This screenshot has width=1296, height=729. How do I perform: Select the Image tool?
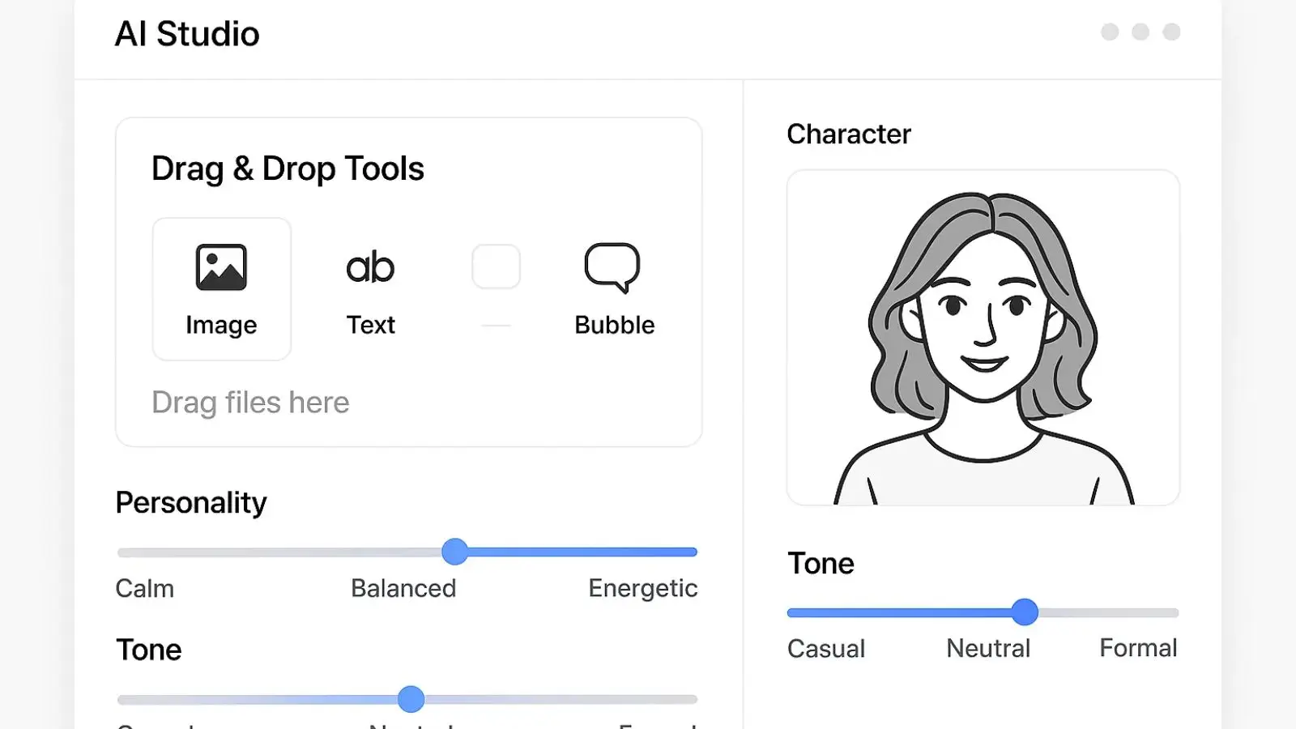pos(221,288)
